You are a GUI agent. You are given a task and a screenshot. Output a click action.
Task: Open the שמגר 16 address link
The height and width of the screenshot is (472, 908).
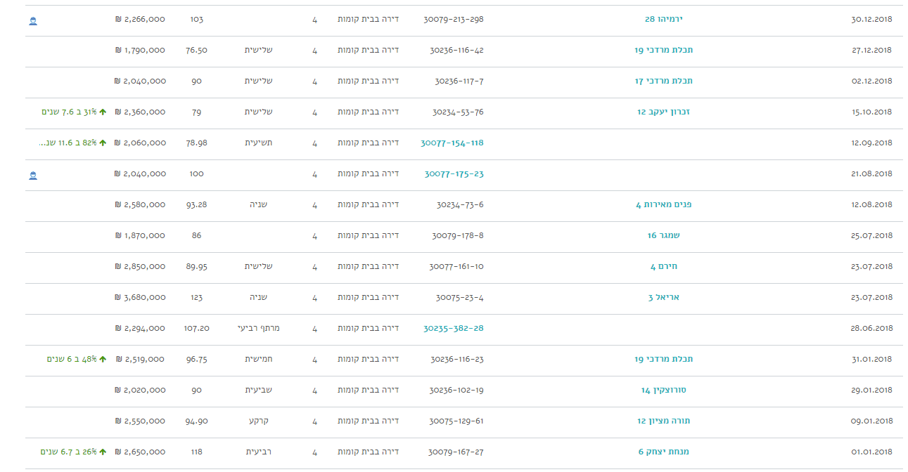pos(663,236)
